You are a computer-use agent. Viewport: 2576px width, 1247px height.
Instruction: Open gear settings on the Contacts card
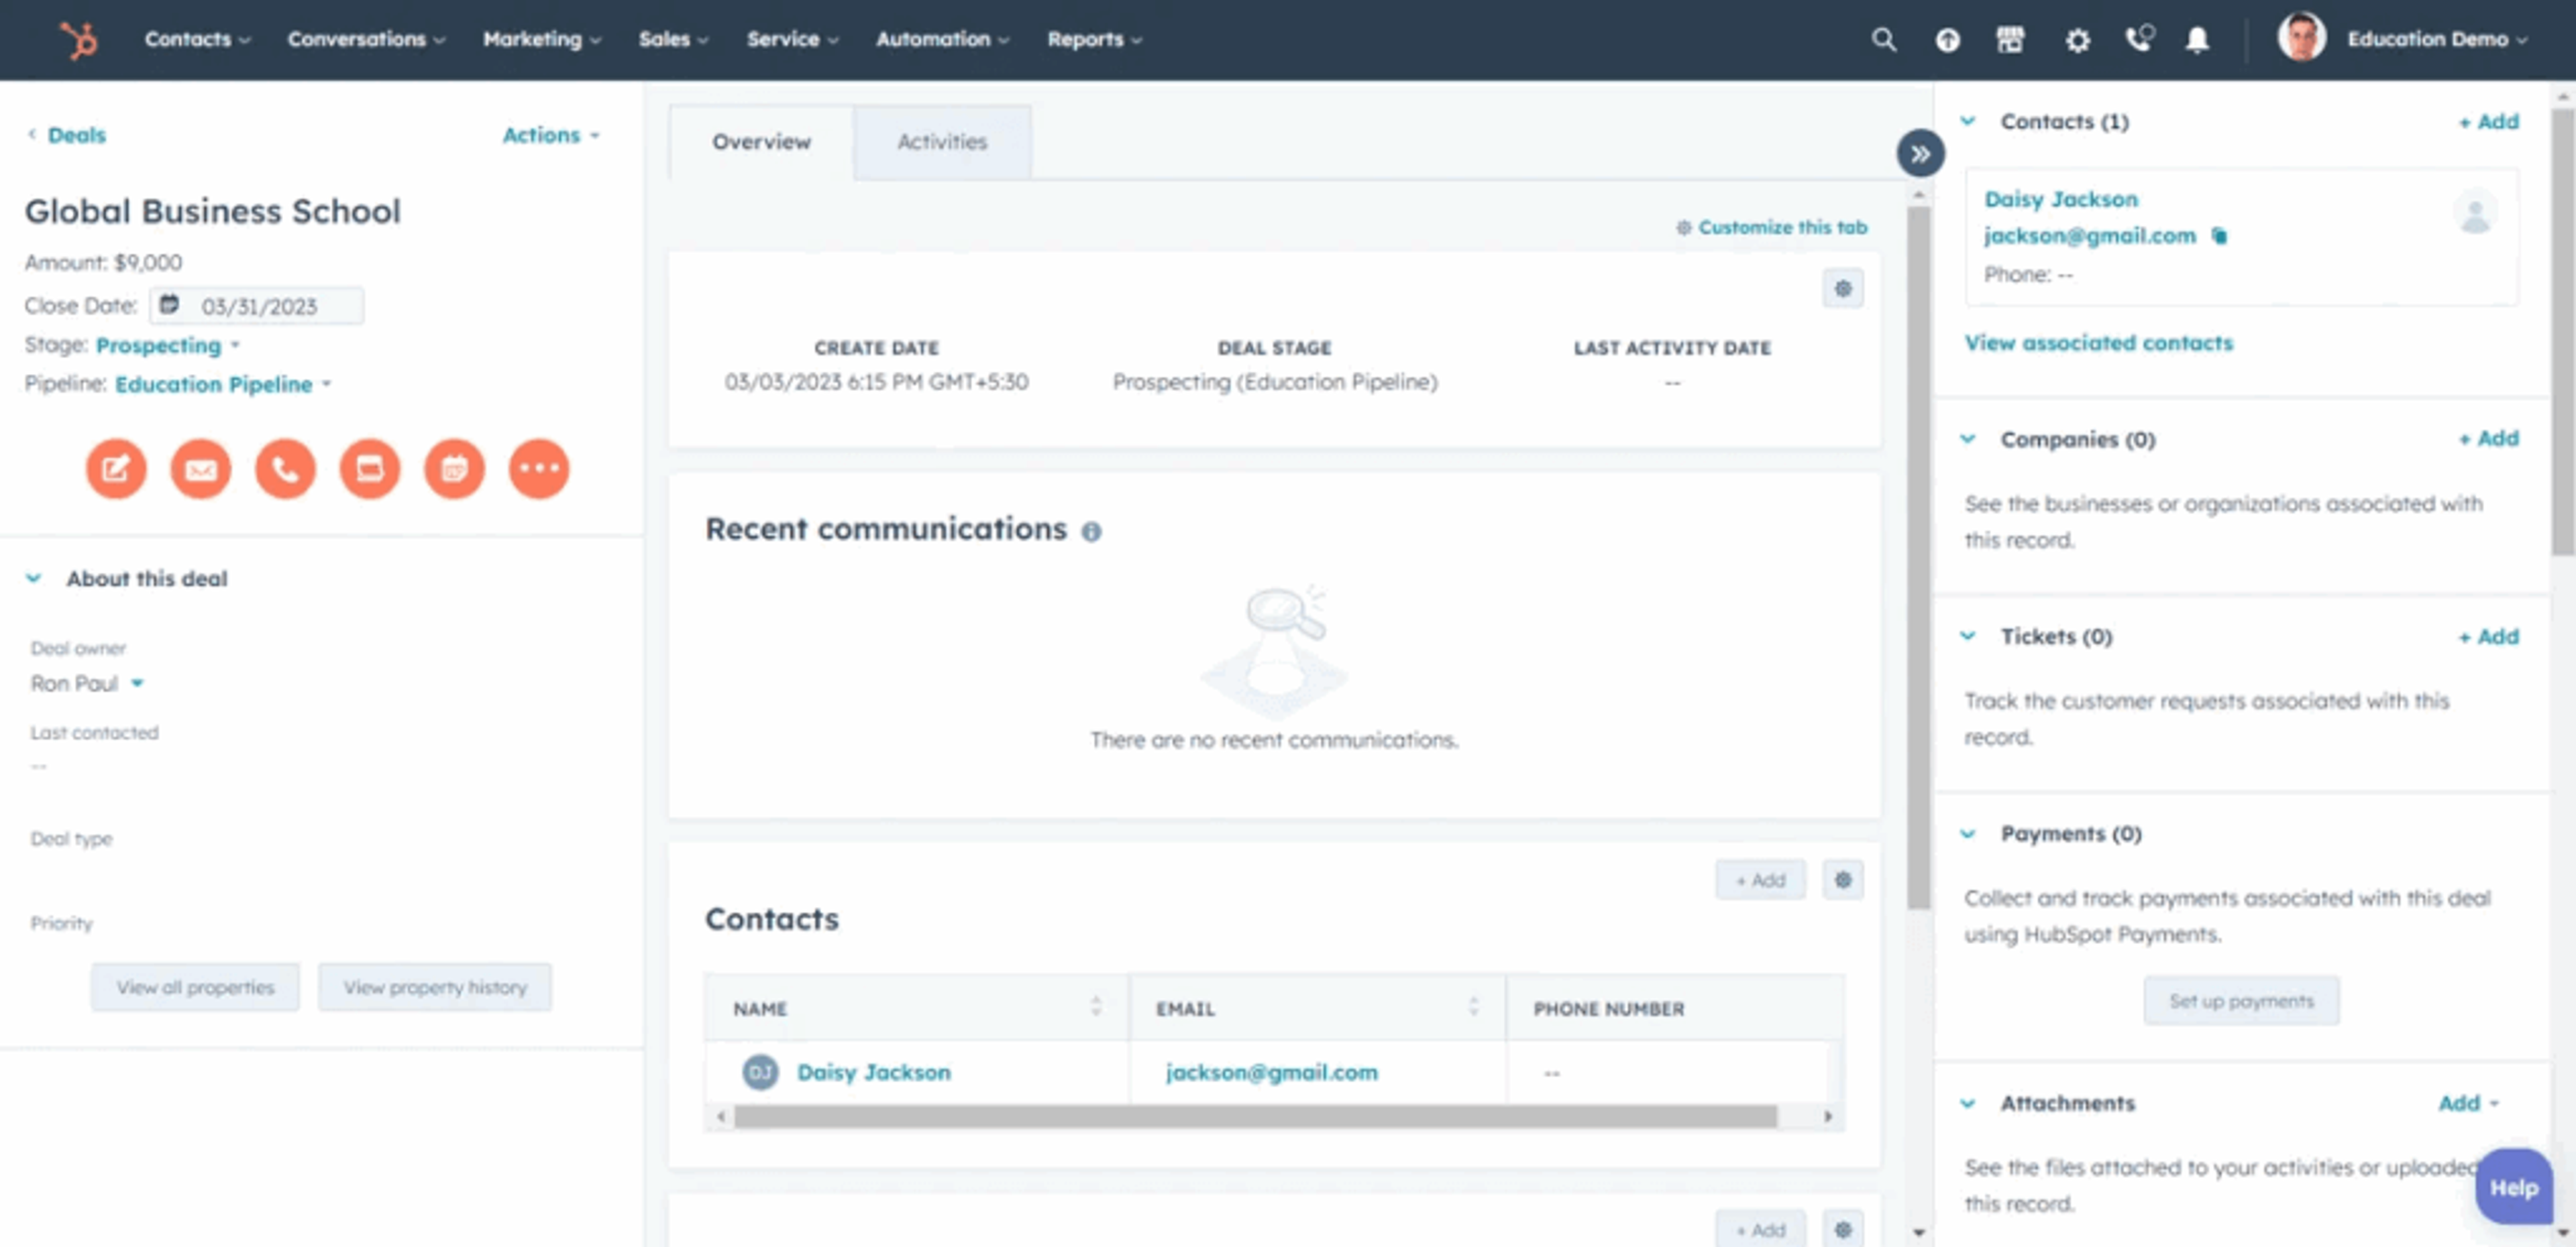click(x=1842, y=880)
